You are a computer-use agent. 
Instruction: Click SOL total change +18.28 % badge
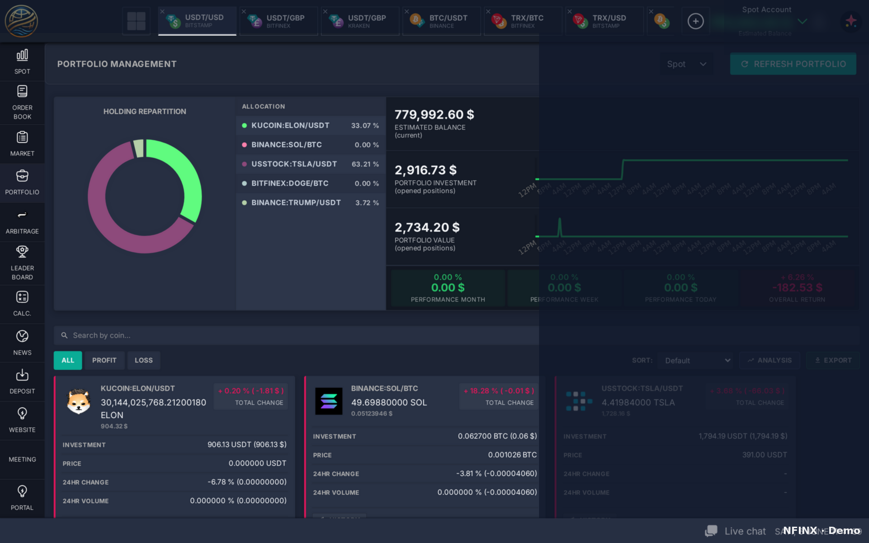coord(499,396)
